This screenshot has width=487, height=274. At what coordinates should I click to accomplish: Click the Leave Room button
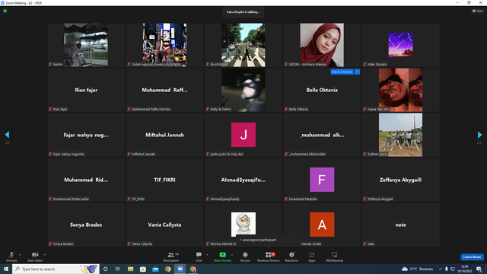click(472, 257)
